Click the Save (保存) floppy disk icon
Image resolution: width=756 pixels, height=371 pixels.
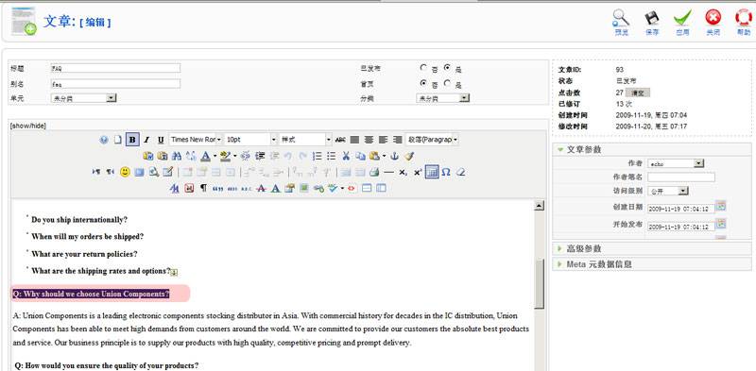pos(652,18)
